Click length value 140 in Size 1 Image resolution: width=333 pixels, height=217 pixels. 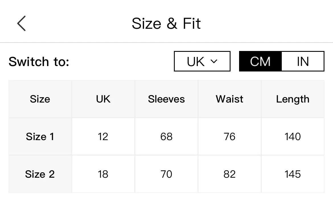(293, 136)
